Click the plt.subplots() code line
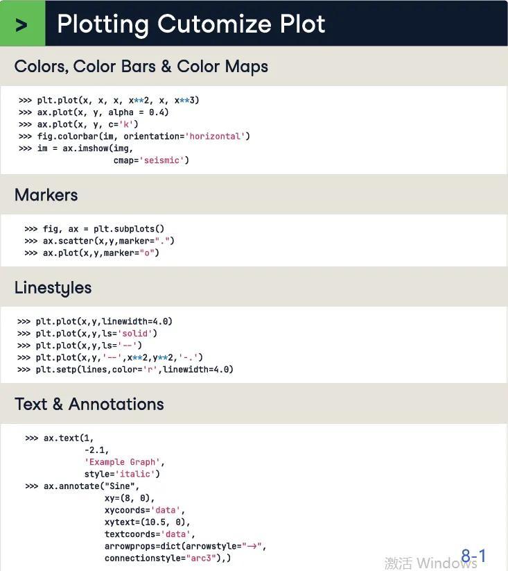The width and height of the screenshot is (508, 571). 103,229
